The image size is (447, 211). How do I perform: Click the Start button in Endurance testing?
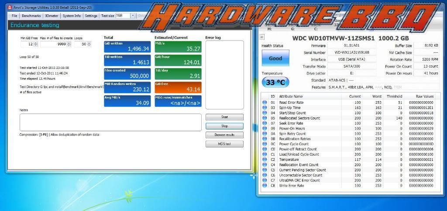(224, 117)
